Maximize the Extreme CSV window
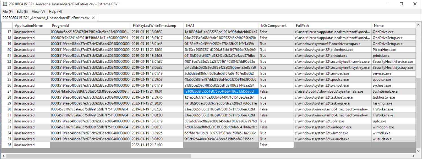Image resolution: width=422 pixels, height=159 pixels. [x=401, y=4]
